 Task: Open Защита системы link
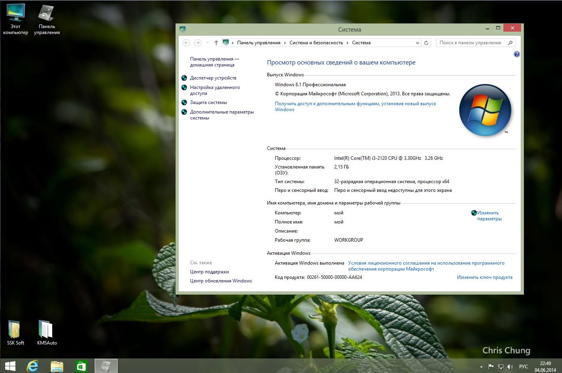[x=208, y=102]
